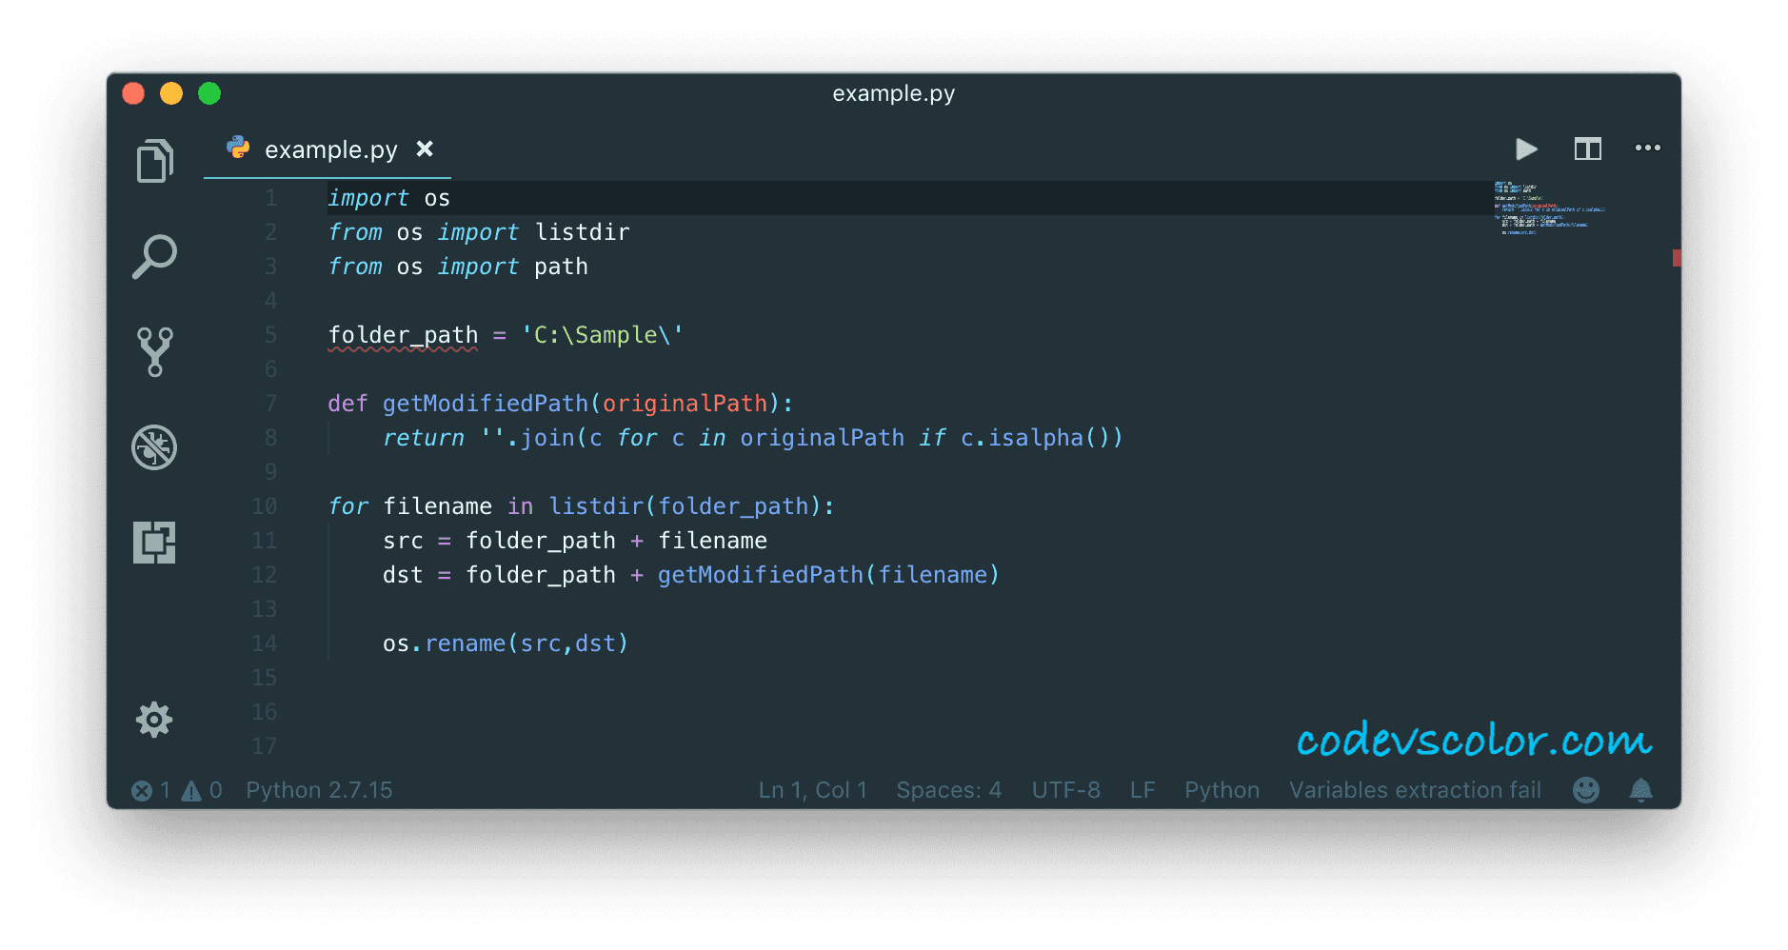Click the Run and Debug icon
The image size is (1788, 950).
coord(154,447)
